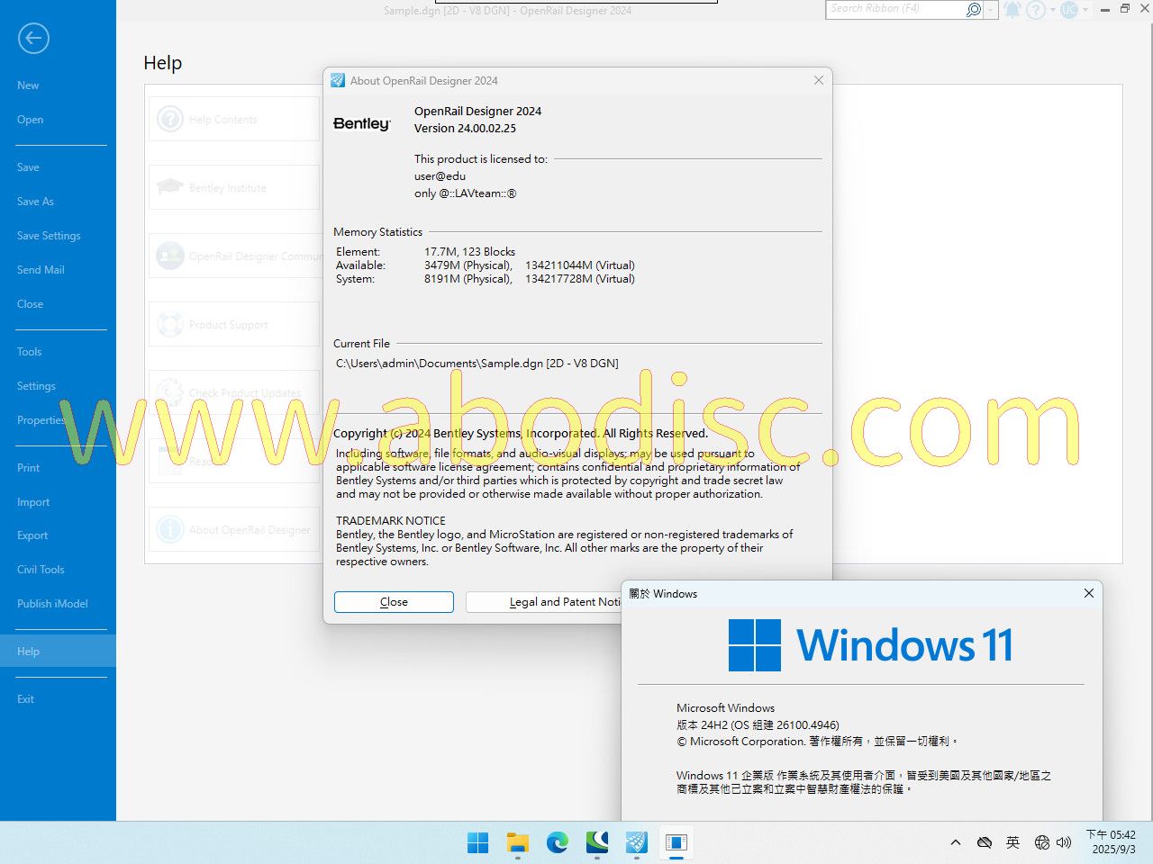Click the Windows 11 logo in dialog
This screenshot has height=864, width=1153.
(x=870, y=645)
